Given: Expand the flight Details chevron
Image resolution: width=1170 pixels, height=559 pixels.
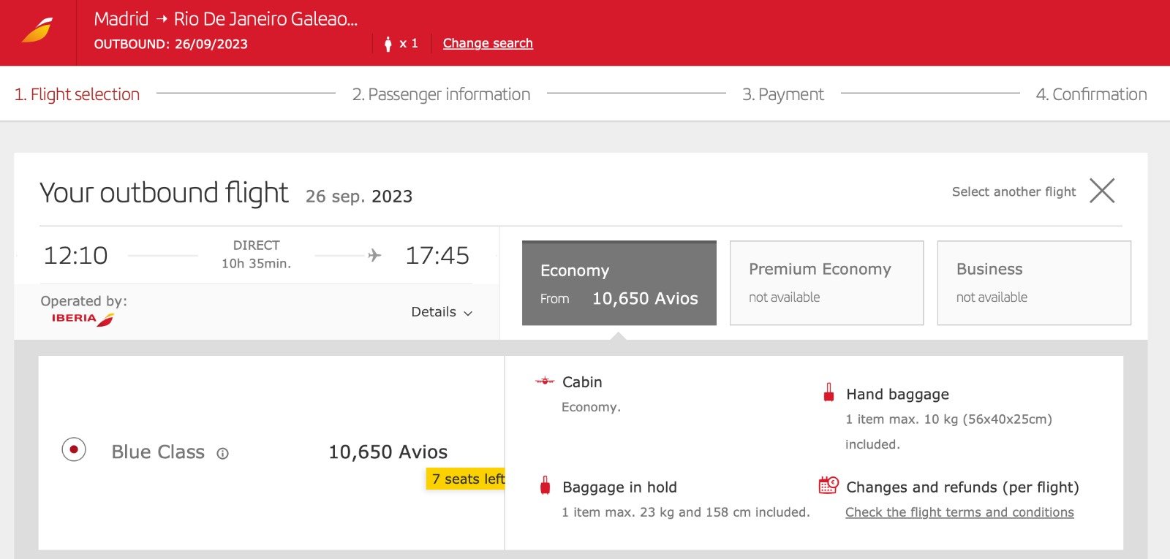Looking at the screenshot, I should click(x=468, y=313).
